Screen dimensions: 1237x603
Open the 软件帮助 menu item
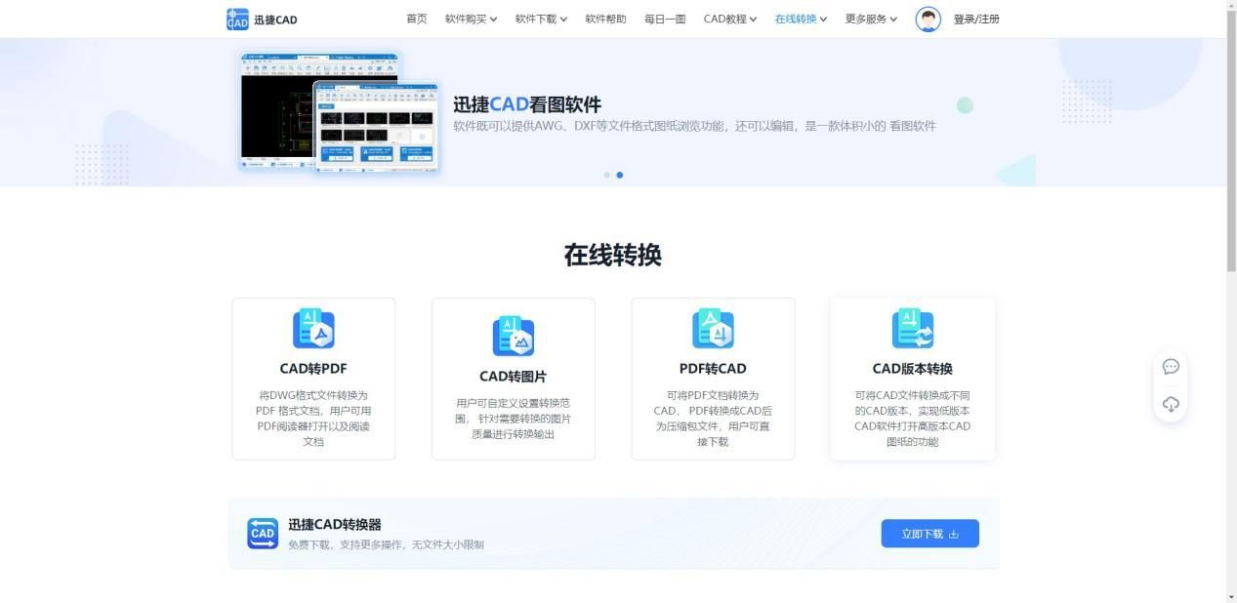click(605, 19)
